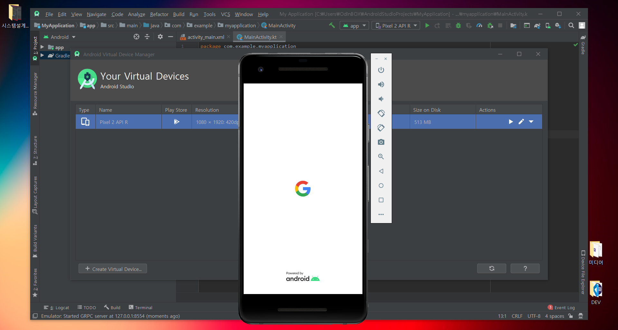Open emulator extended controls (three dots)
618x330 pixels.
[381, 214]
